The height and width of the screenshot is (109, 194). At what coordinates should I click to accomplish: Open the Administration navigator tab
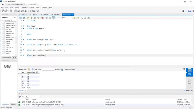[x=6, y=58]
